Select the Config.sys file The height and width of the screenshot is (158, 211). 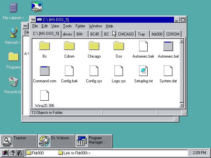tap(94, 71)
